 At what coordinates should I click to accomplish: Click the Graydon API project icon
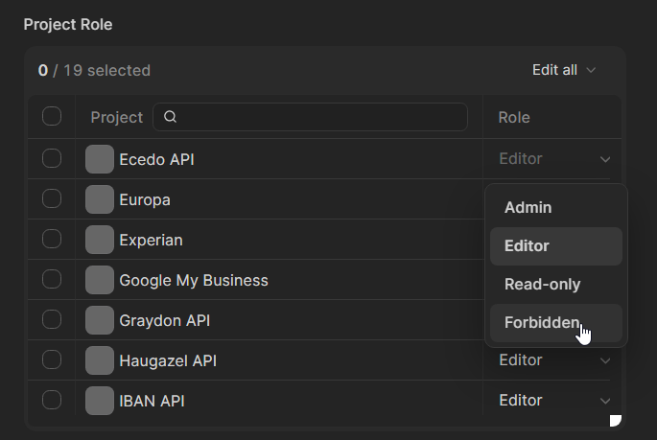(100, 320)
